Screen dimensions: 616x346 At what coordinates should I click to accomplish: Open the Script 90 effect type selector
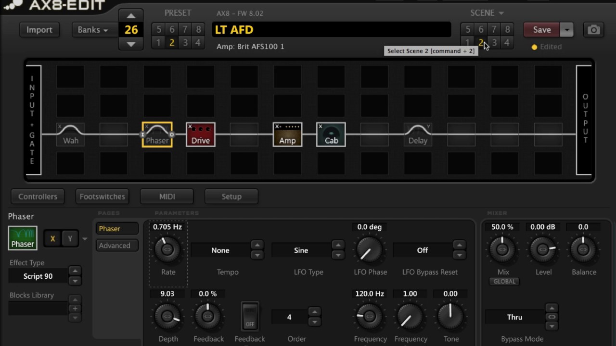tap(38, 276)
